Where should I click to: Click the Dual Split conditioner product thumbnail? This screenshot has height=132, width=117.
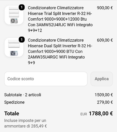pyautogui.click(x=14, y=47)
